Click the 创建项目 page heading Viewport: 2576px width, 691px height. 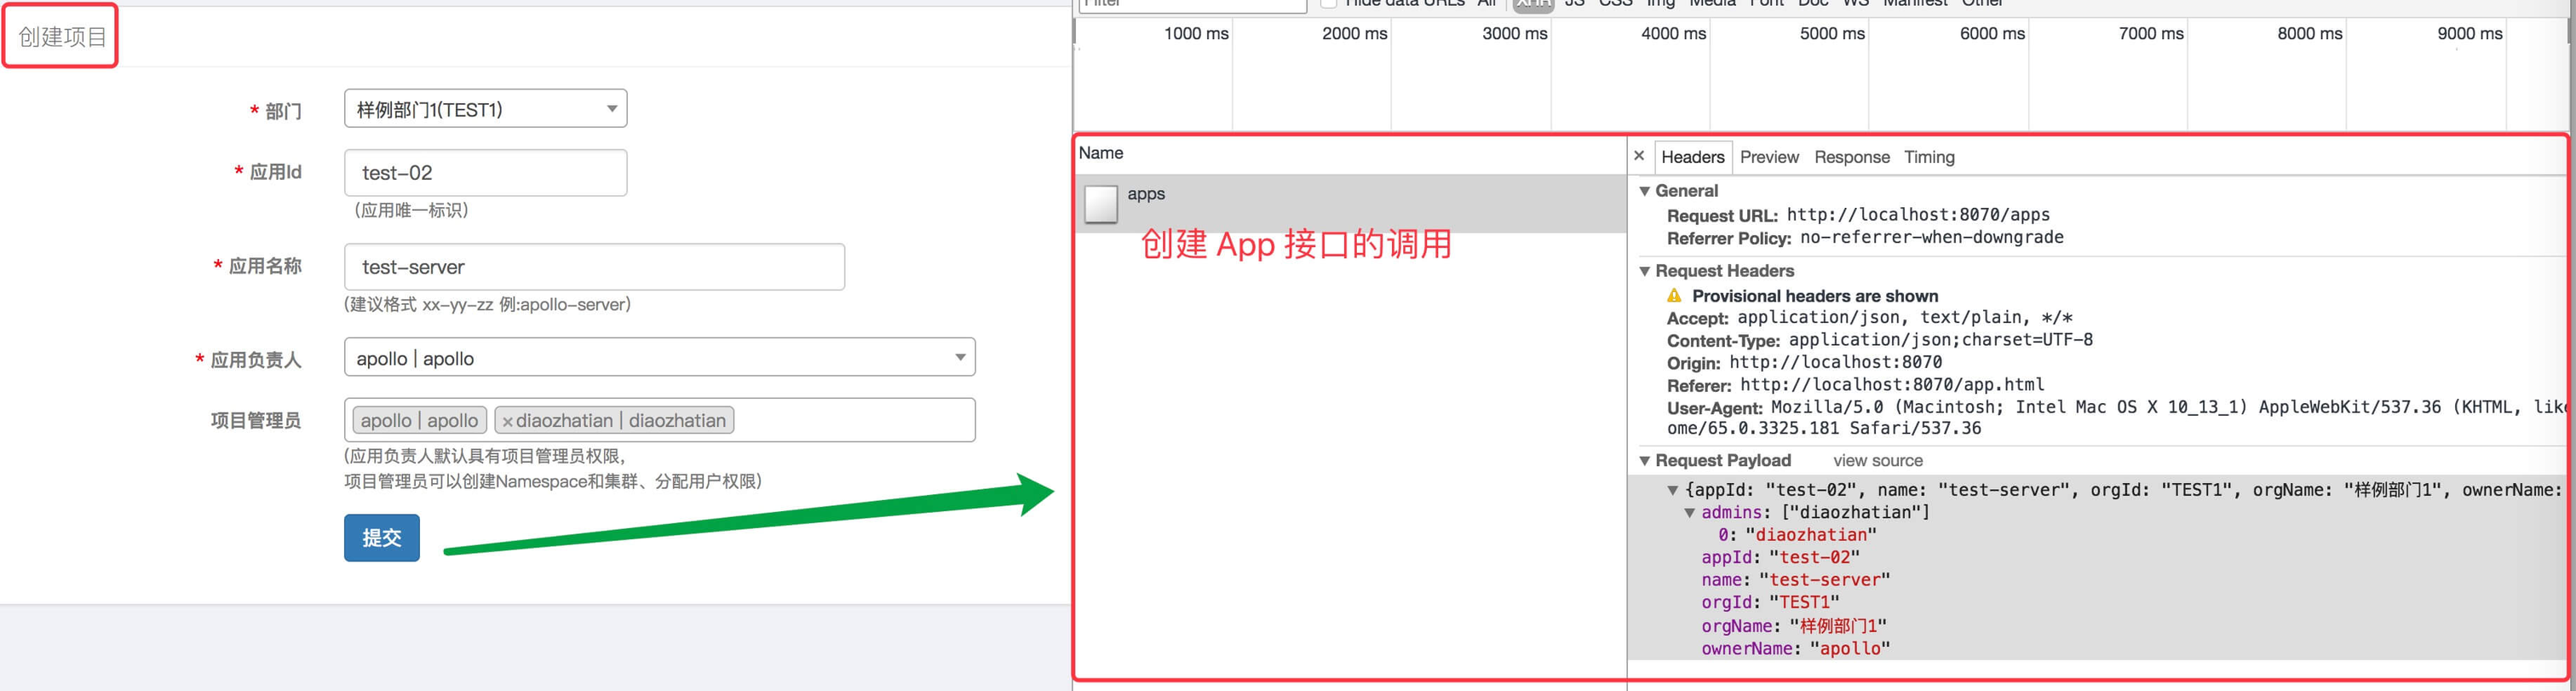coord(62,37)
